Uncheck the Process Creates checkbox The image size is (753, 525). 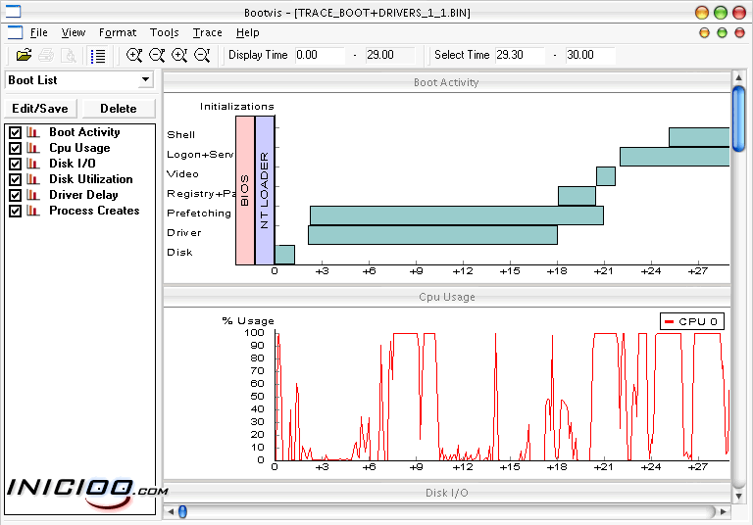16,211
